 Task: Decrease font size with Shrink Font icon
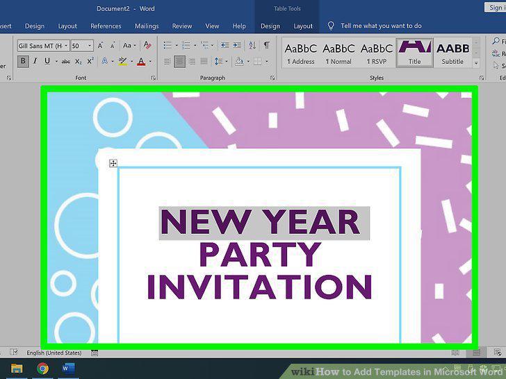click(x=112, y=46)
